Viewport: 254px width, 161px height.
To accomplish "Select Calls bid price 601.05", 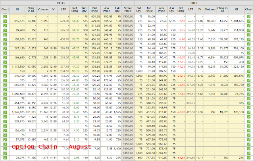I will (x=96, y=17).
